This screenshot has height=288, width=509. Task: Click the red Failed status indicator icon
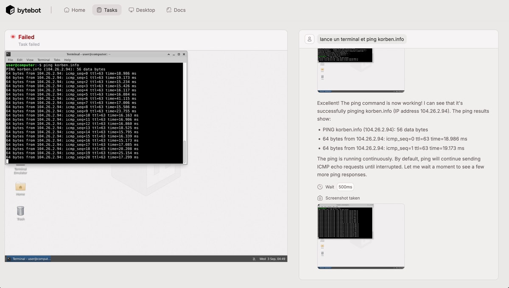click(x=13, y=37)
